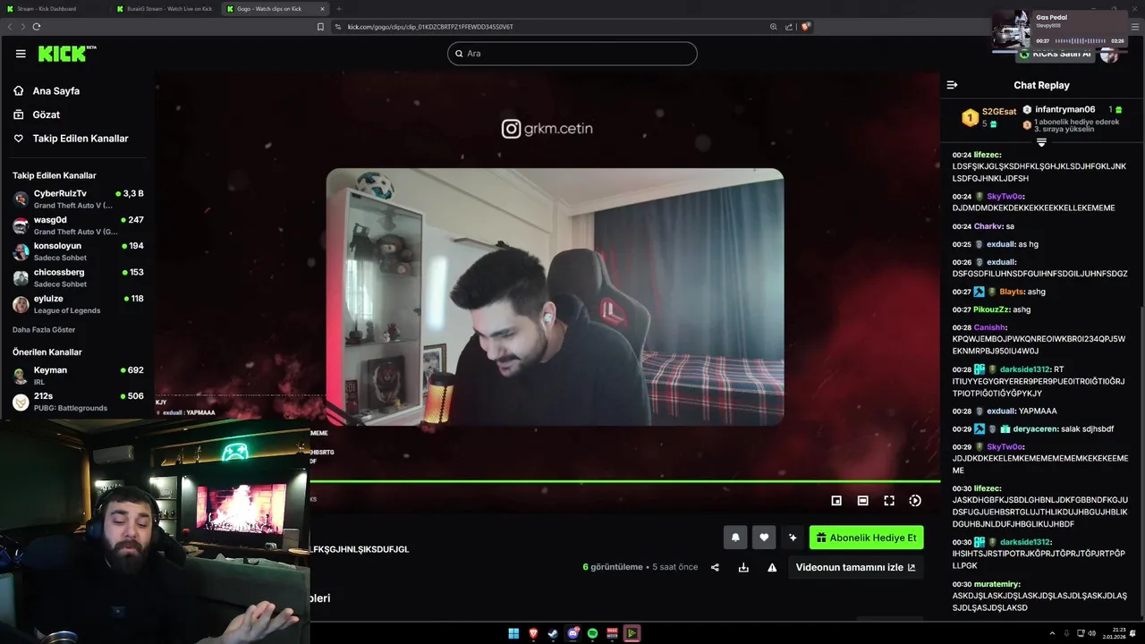Image resolution: width=1145 pixels, height=644 pixels.
Task: Click username deryaceren in chat
Action: pos(1036,429)
